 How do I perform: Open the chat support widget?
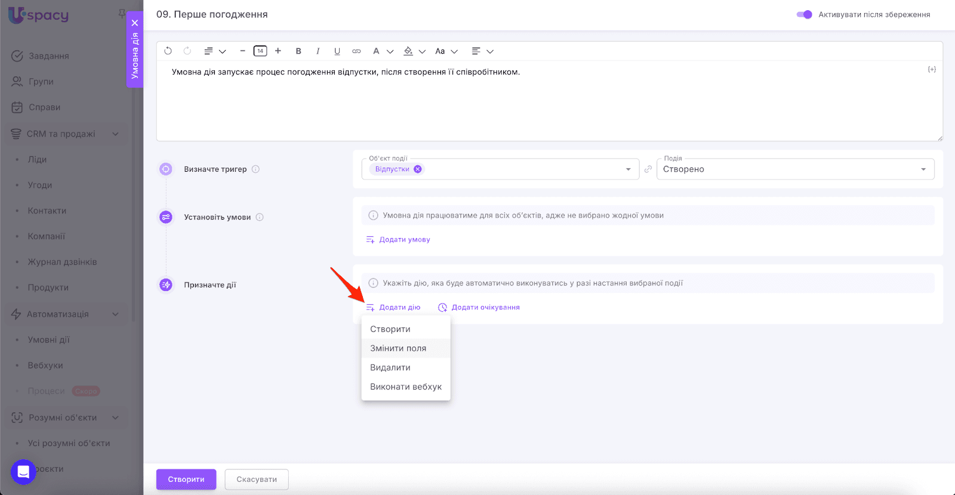click(23, 472)
